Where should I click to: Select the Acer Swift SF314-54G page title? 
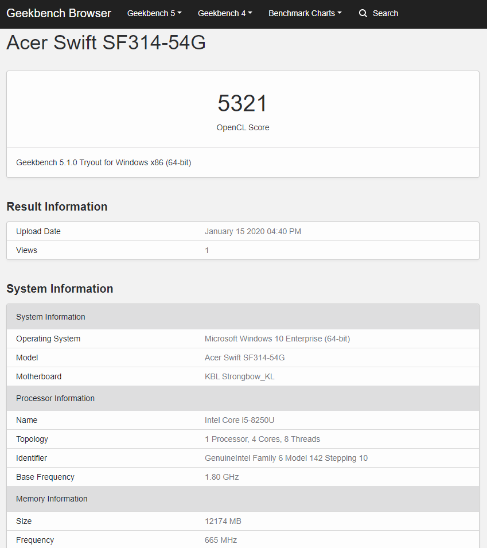[106, 42]
